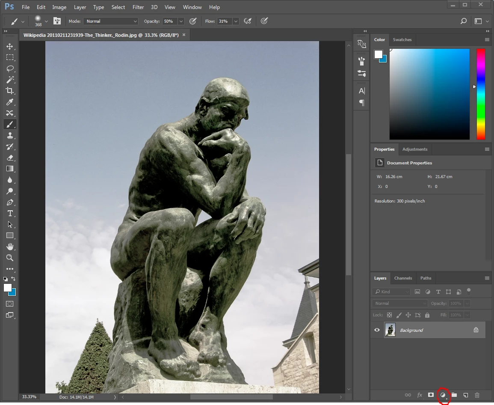
Task: Create new fill or adjustment layer
Action: coord(443,395)
